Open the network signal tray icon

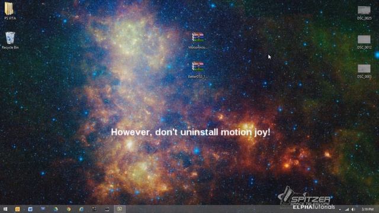(x=347, y=209)
